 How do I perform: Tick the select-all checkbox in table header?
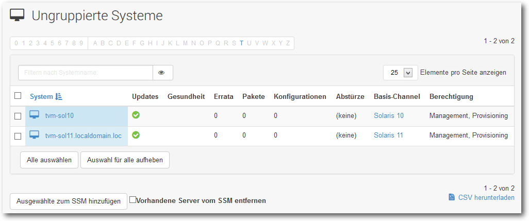(18, 96)
